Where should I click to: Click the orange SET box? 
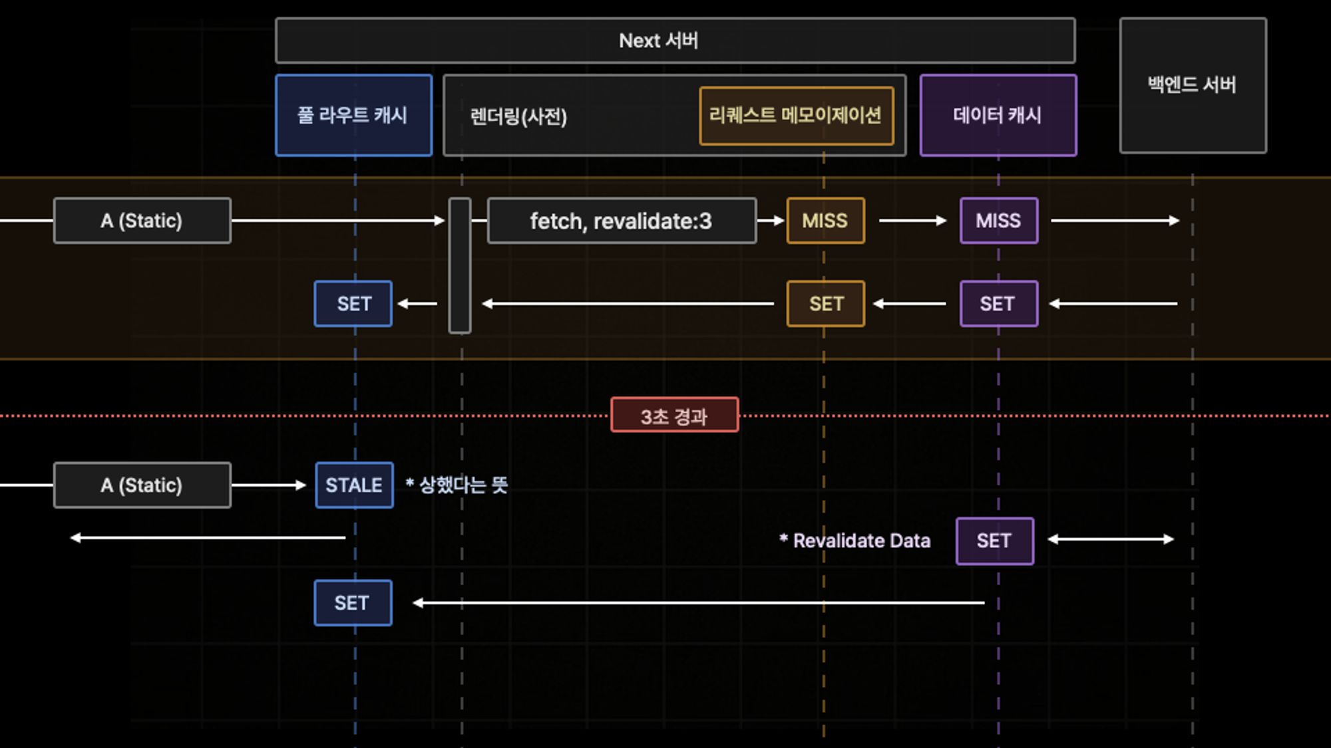pos(825,304)
